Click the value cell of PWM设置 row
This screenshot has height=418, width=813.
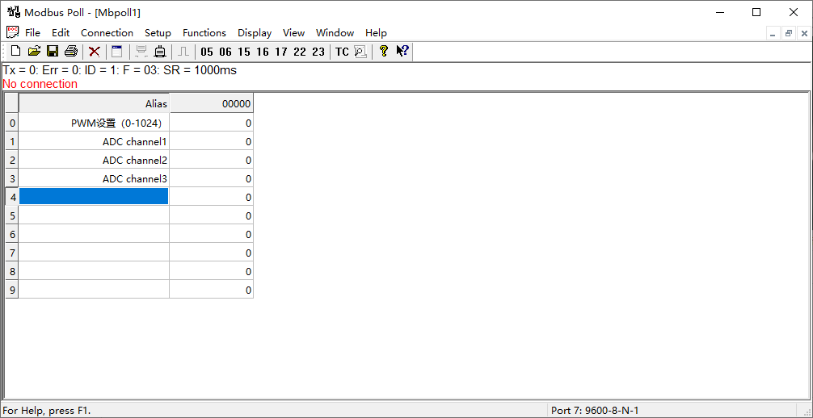pyautogui.click(x=212, y=123)
